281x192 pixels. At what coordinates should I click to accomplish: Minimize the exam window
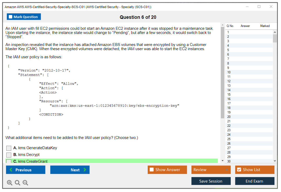247,7
